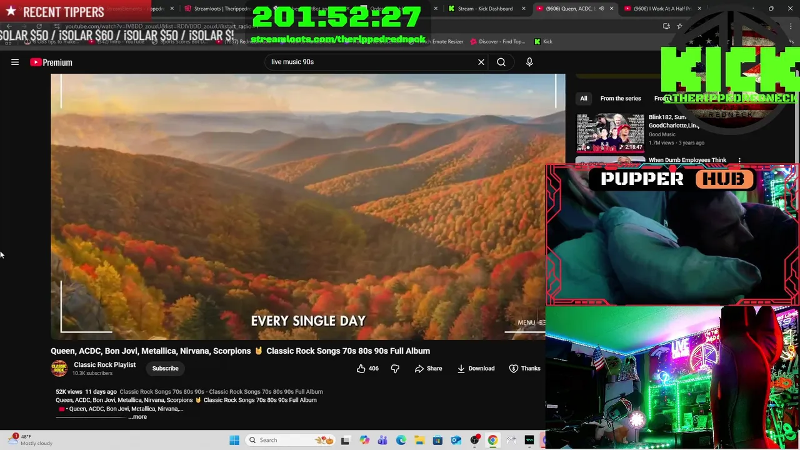
Task: Switch to Google Chrome taskbar icon
Action: (492, 440)
